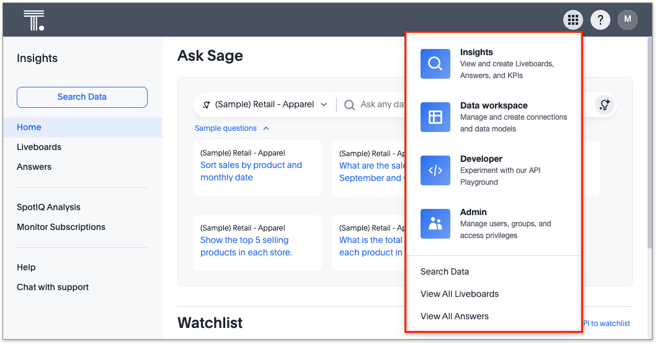
Task: Click the ThoughtSpot logo in the header
Action: 33,20
